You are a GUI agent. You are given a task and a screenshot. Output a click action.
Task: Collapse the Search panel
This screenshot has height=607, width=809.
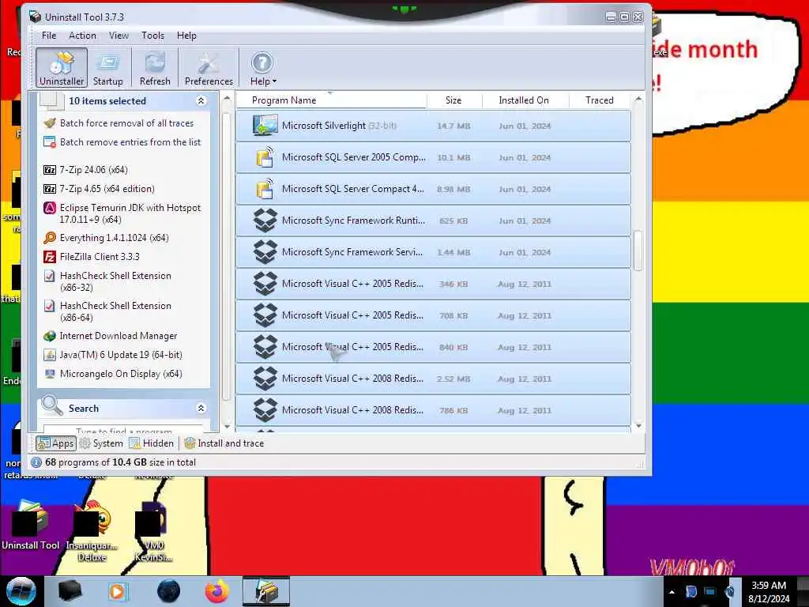[x=201, y=409]
